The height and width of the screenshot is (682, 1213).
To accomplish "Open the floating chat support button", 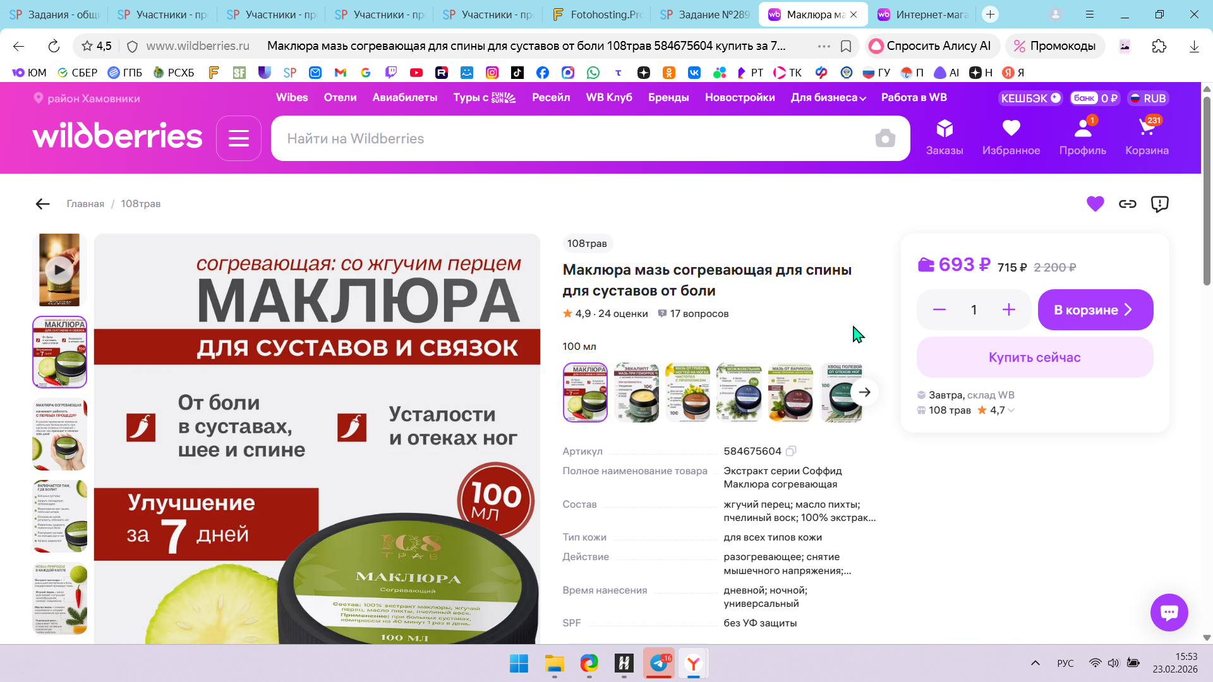I will click(x=1169, y=612).
